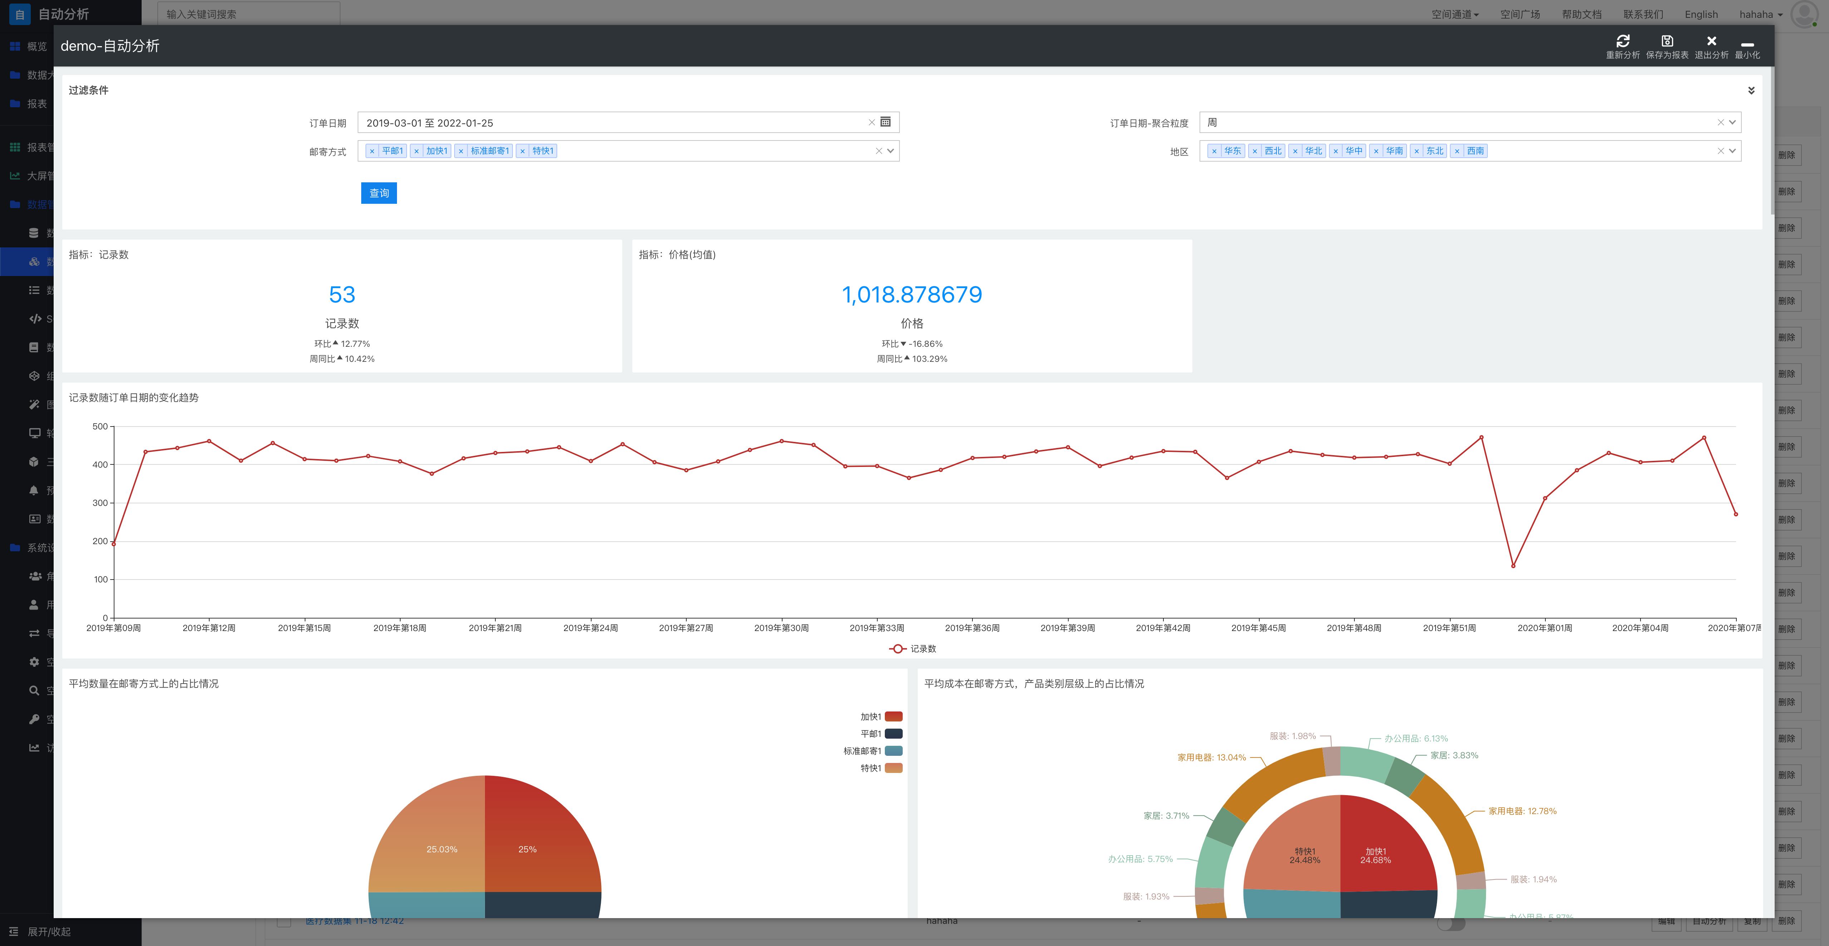Image resolution: width=1829 pixels, height=946 pixels.
Task: Open 帮助文档 in the top navigation
Action: pos(1581,14)
